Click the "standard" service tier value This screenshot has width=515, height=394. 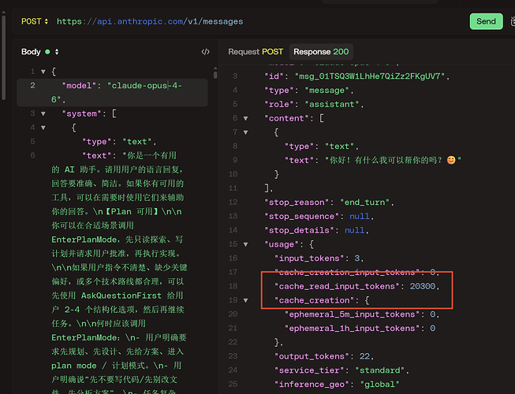[379, 370]
